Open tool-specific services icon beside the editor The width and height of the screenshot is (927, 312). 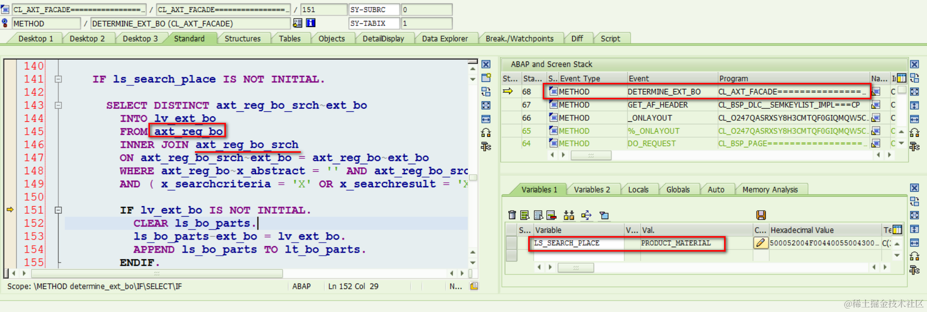(486, 146)
